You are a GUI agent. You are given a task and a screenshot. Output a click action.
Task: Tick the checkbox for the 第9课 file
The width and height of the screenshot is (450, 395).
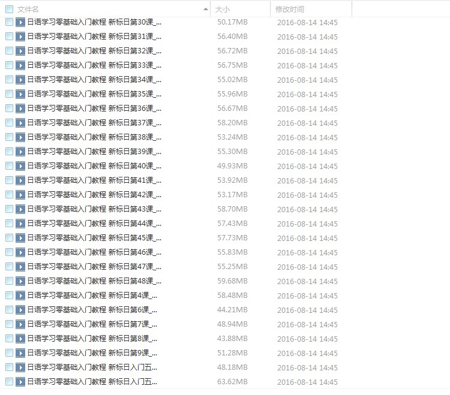click(9, 353)
